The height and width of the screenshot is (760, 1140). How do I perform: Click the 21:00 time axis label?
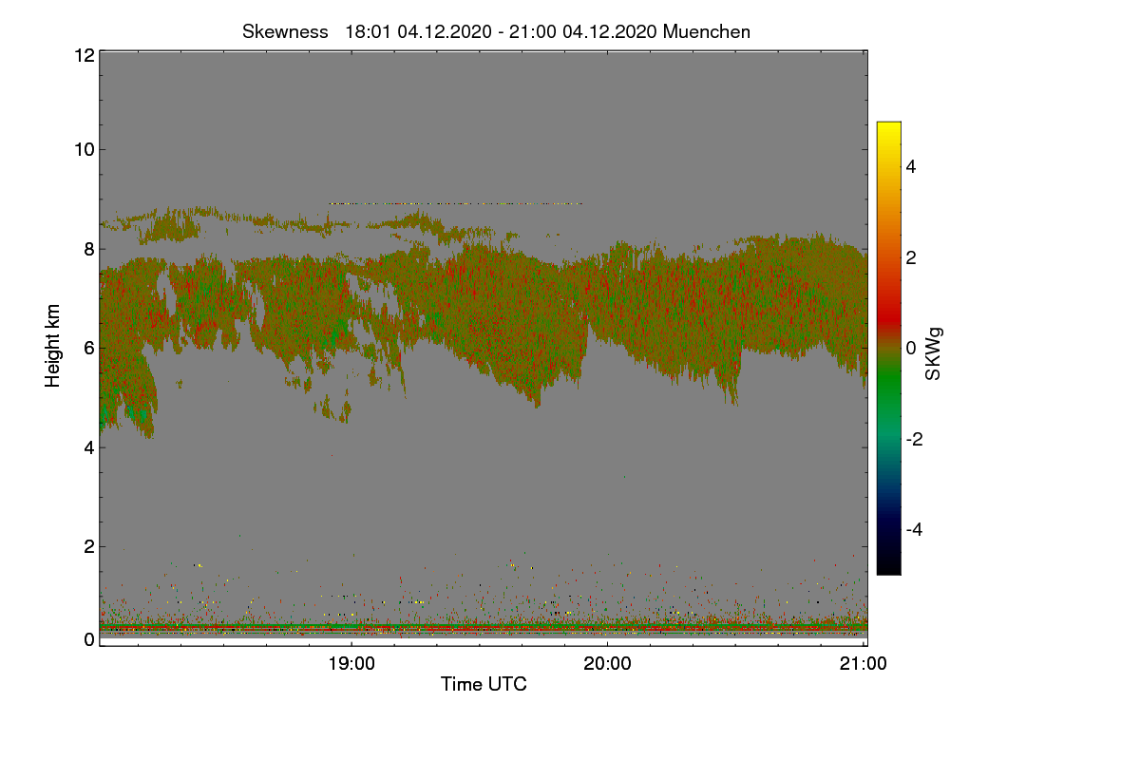point(864,664)
